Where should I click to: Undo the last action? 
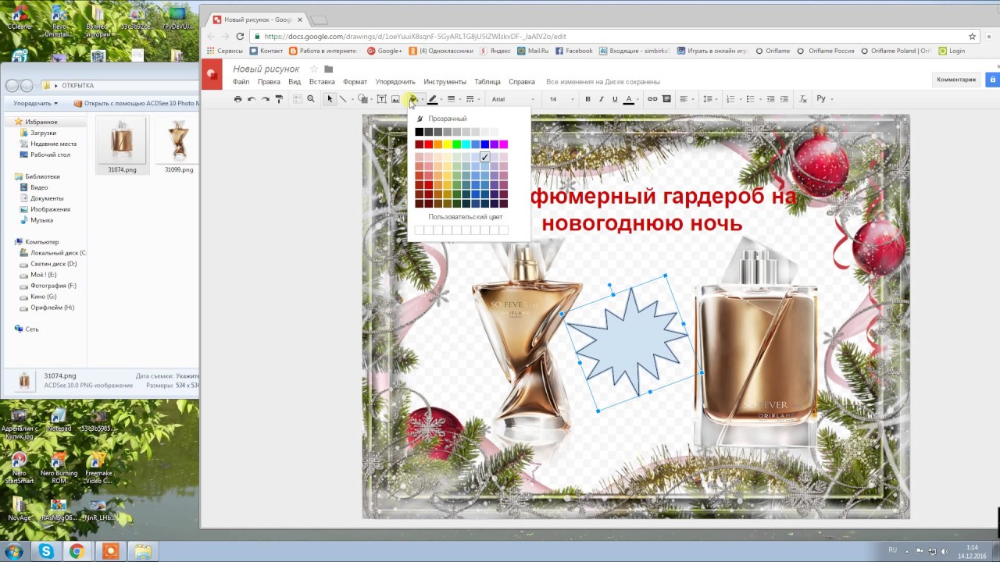[x=252, y=99]
